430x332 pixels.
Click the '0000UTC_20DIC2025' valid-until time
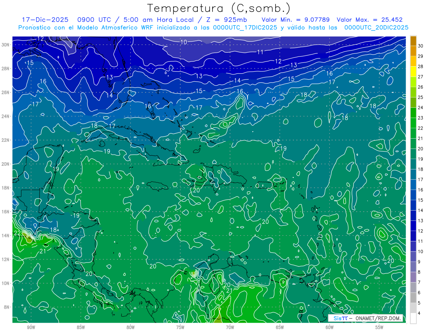pyautogui.click(x=376, y=28)
